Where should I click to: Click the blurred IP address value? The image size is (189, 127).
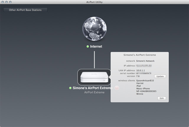144,66
